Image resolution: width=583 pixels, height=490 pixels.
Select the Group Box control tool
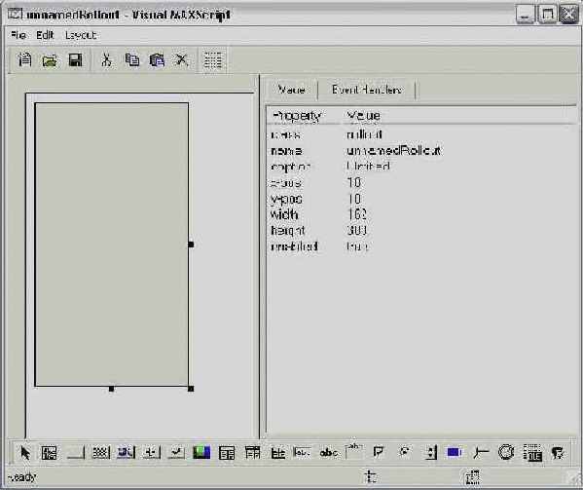(x=353, y=451)
